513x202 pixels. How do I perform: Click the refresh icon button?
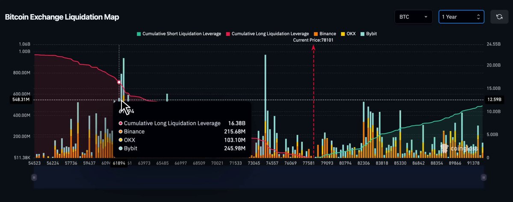pyautogui.click(x=499, y=17)
